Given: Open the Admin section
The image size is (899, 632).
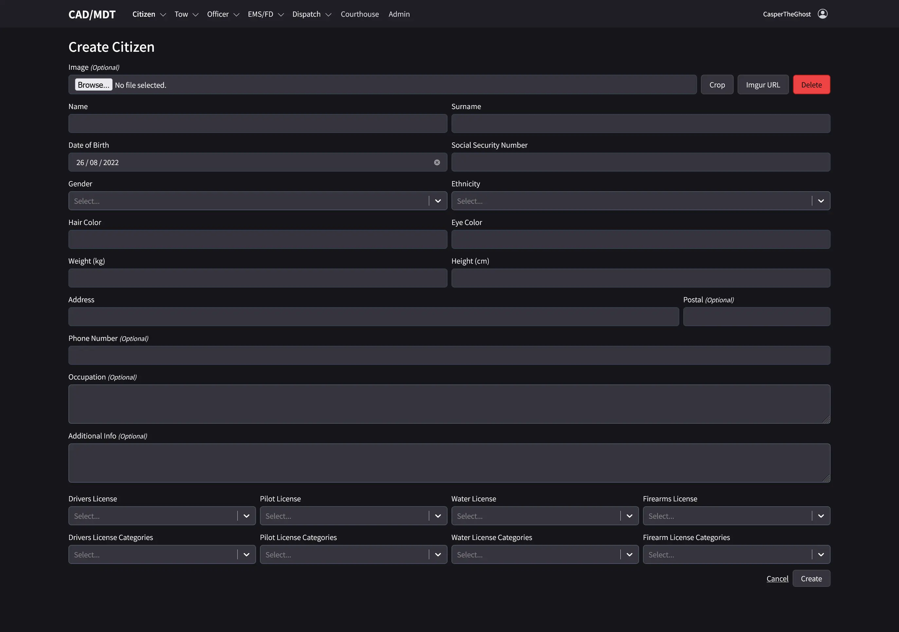Looking at the screenshot, I should coord(399,14).
